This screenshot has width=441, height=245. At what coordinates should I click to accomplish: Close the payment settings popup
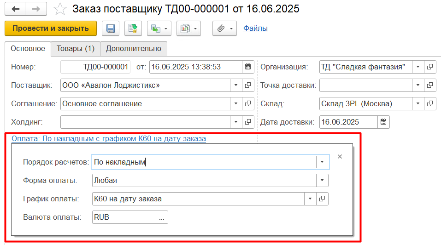tap(340, 157)
